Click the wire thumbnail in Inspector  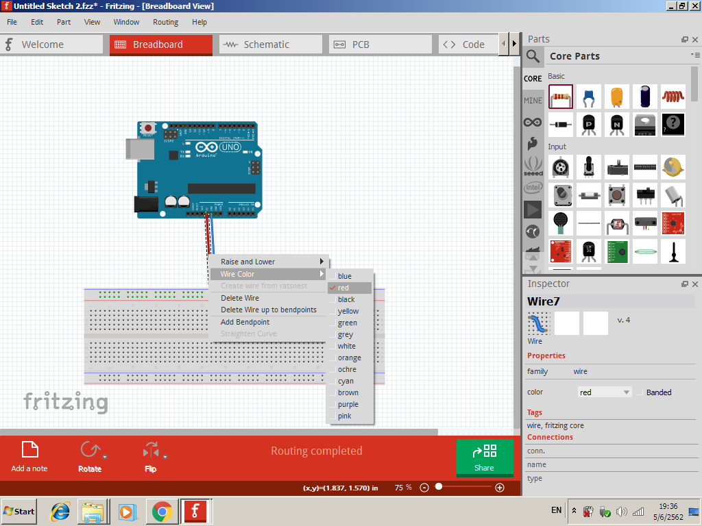(x=539, y=323)
